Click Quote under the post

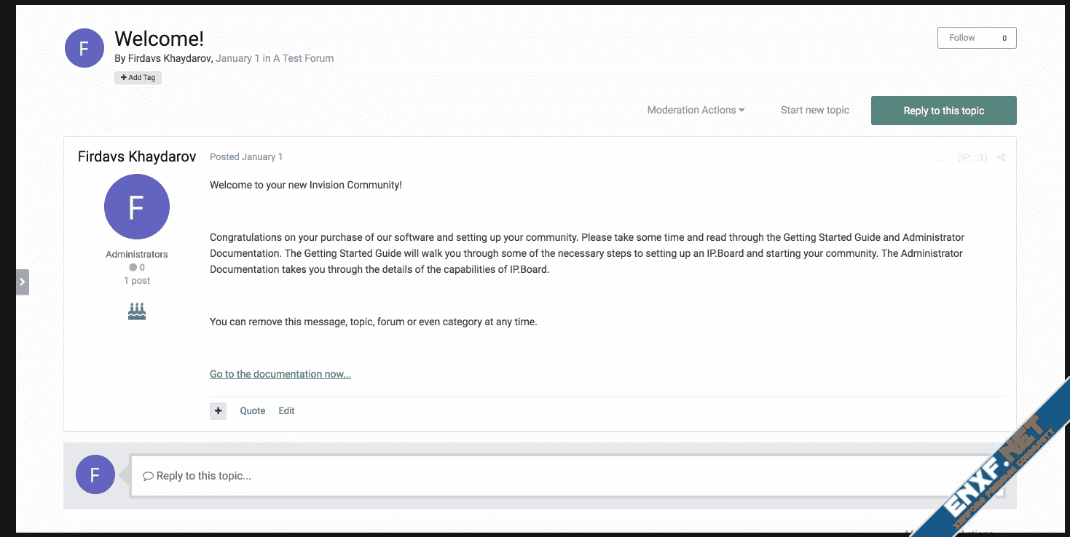(253, 411)
